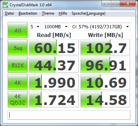Image resolution: width=138 pixels, height=126 pixels.
Task: Click the CrystalDiskMark title bar disk icon
Action: tap(5, 5)
